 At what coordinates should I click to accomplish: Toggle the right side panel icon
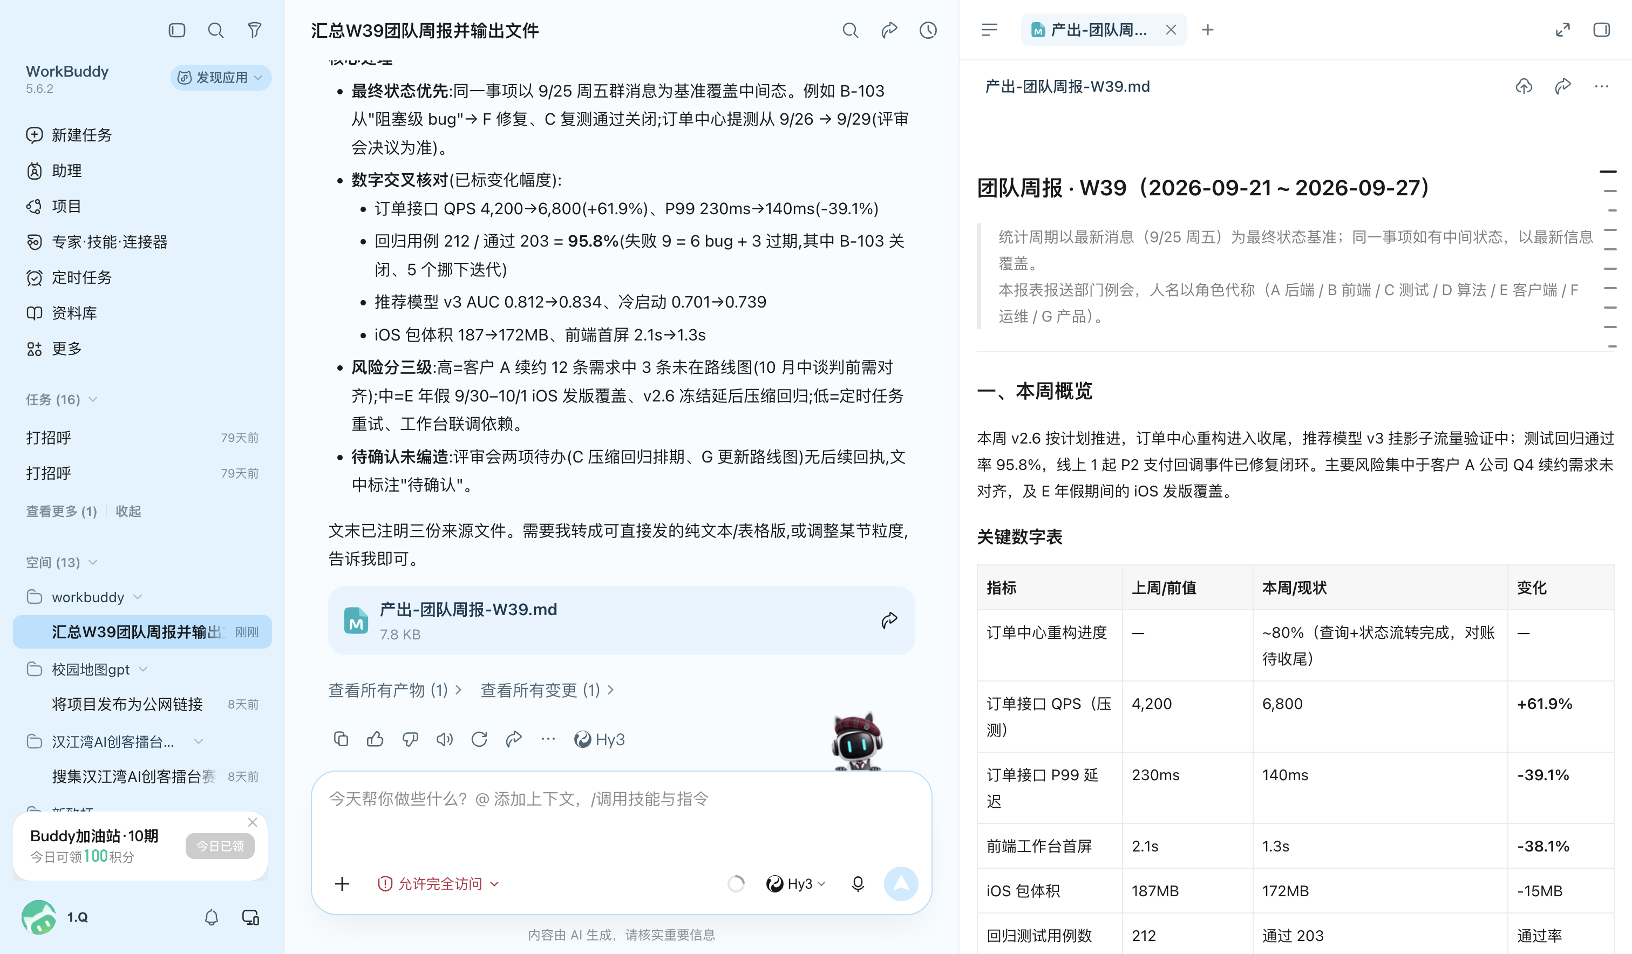tap(1602, 30)
